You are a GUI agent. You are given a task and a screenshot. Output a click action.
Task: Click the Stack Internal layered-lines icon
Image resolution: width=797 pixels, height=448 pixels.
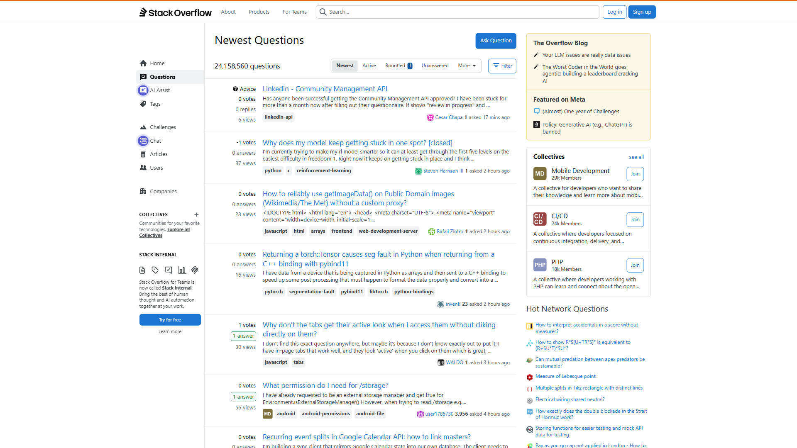[195, 270]
